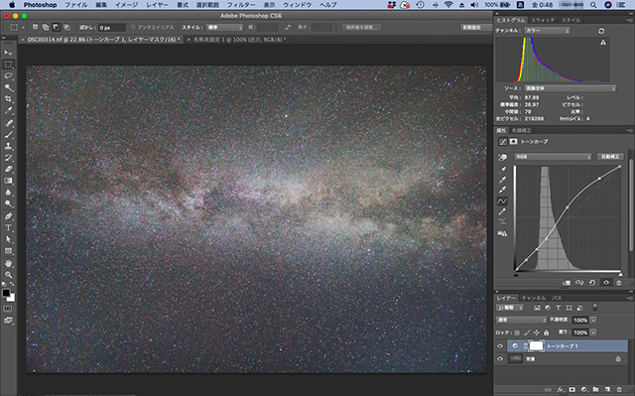Select the Gradient tool
Image resolution: width=635 pixels, height=396 pixels.
pyautogui.click(x=8, y=181)
